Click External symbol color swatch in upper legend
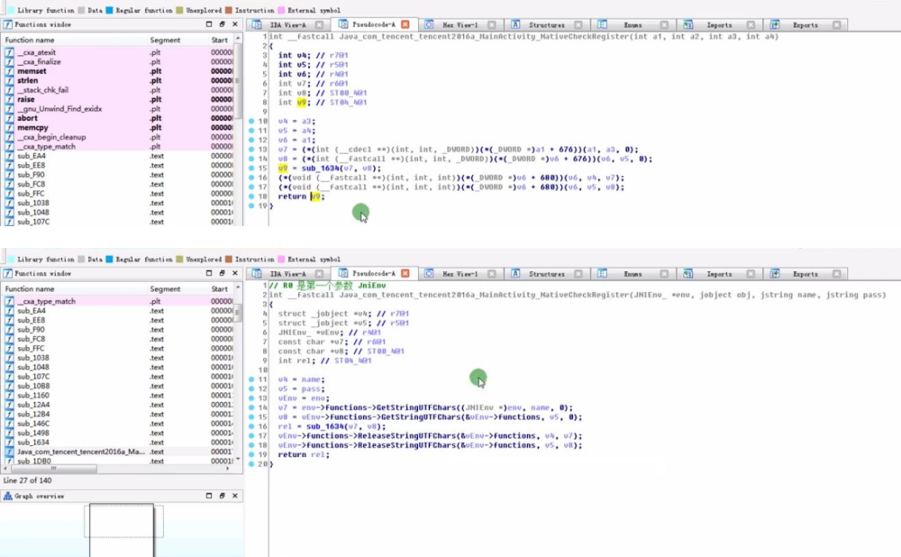901x557 pixels. tap(281, 10)
